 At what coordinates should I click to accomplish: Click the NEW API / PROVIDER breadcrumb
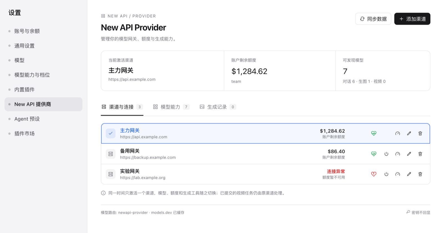[128, 16]
